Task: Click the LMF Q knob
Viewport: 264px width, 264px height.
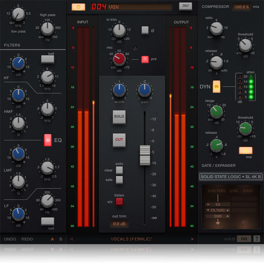Action: [18, 182]
